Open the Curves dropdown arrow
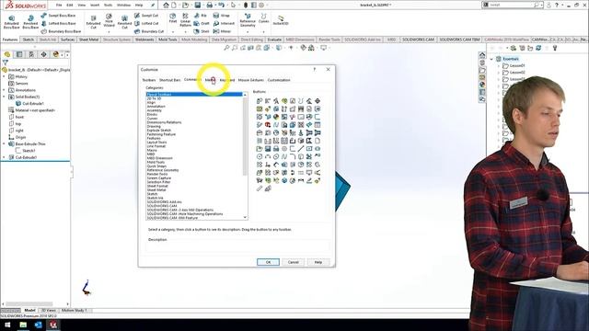This screenshot has height=331, width=589. [264, 32]
